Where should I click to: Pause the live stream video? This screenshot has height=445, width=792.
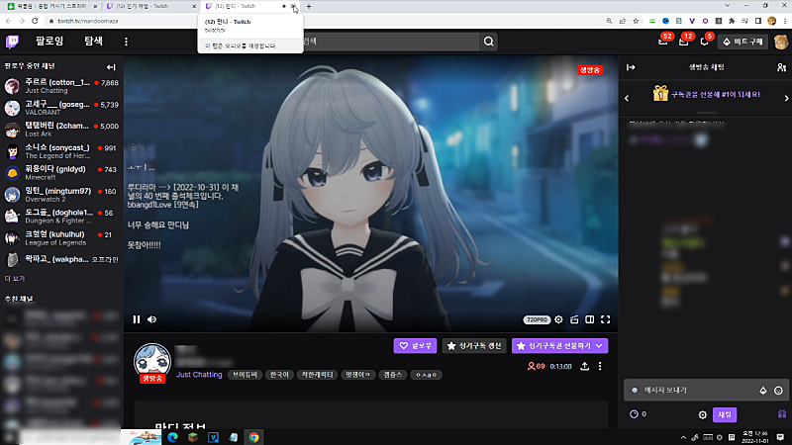click(x=137, y=319)
